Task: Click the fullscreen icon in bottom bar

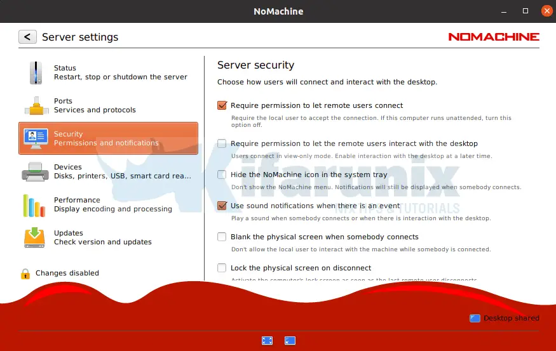Action: click(x=267, y=341)
